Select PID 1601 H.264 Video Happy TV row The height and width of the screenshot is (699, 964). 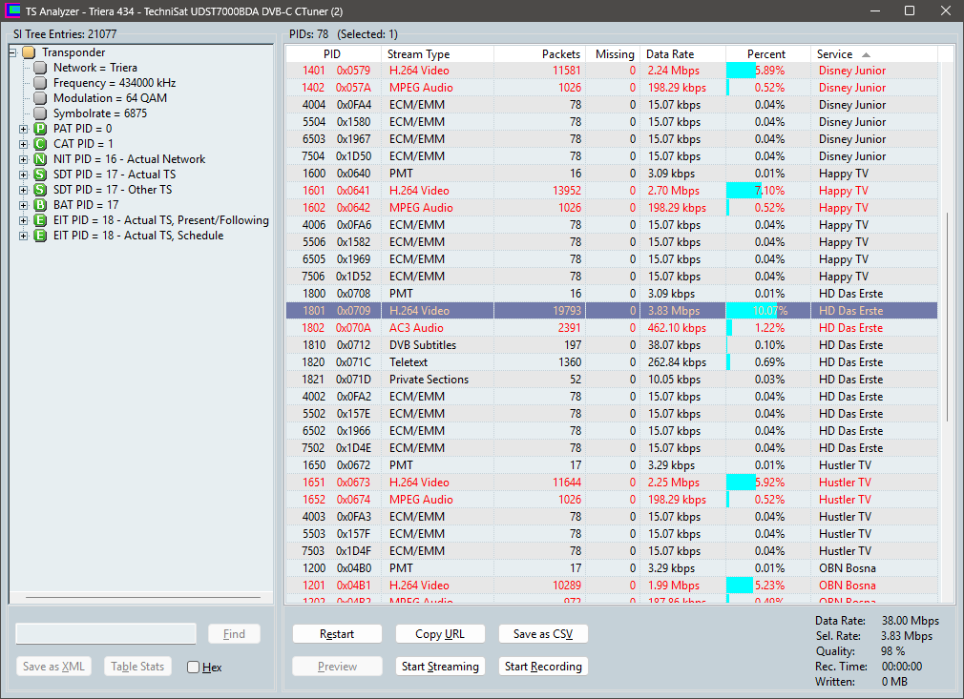coord(611,191)
